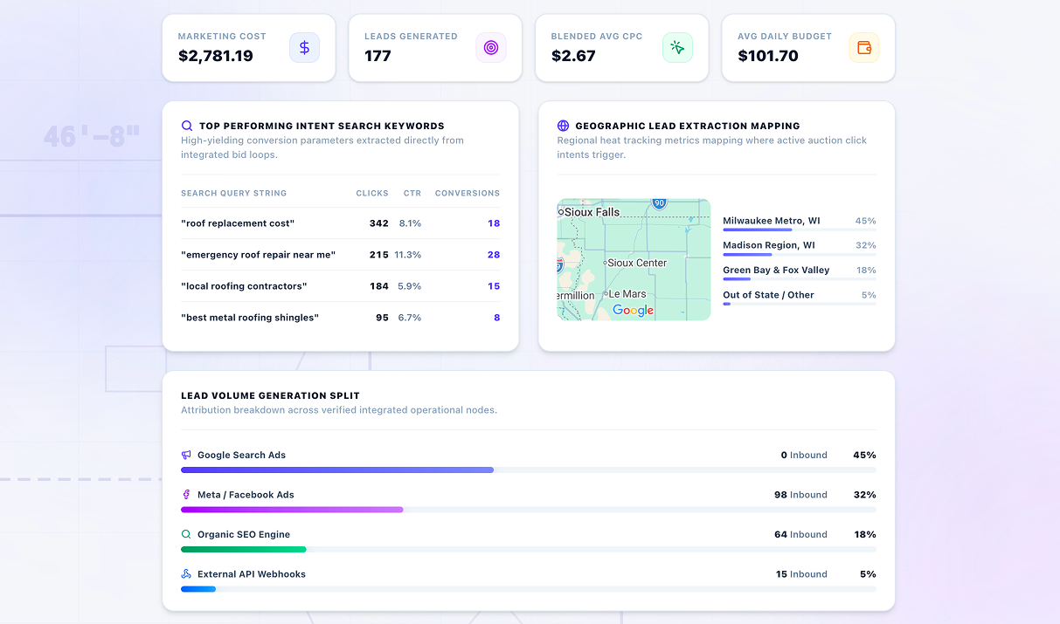This screenshot has height=624, width=1060.
Task: Click the 177 leads generated value
Action: [378, 56]
